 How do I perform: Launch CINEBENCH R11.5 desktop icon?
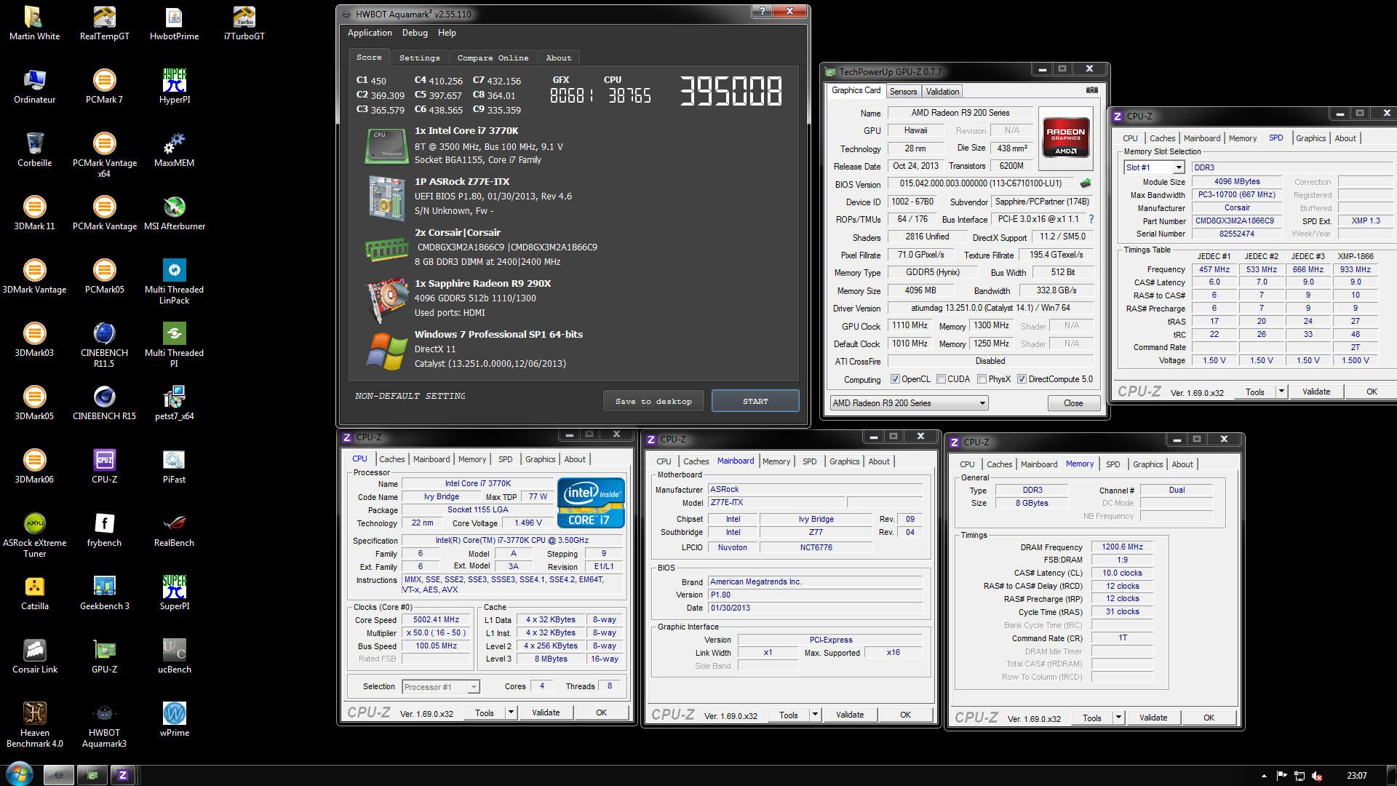(x=105, y=345)
